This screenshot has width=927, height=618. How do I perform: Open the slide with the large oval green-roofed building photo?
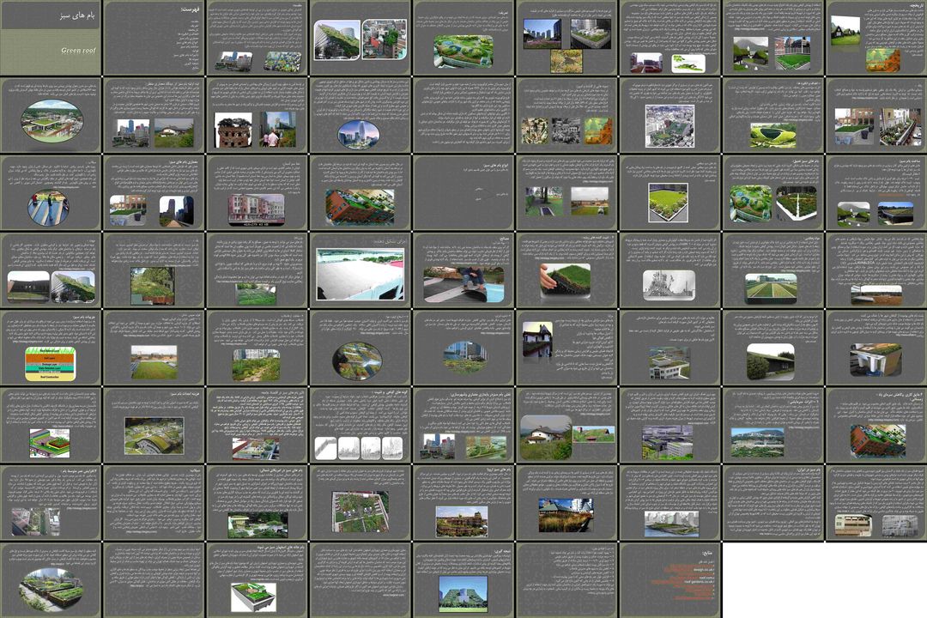pyautogui.click(x=51, y=115)
